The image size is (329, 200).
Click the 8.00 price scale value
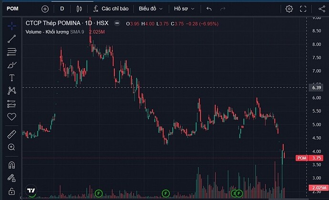317,44
